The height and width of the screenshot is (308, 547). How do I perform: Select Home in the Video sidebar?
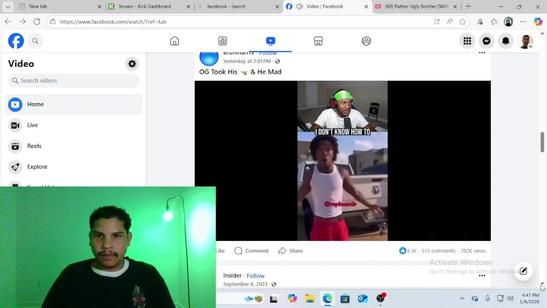[74, 104]
